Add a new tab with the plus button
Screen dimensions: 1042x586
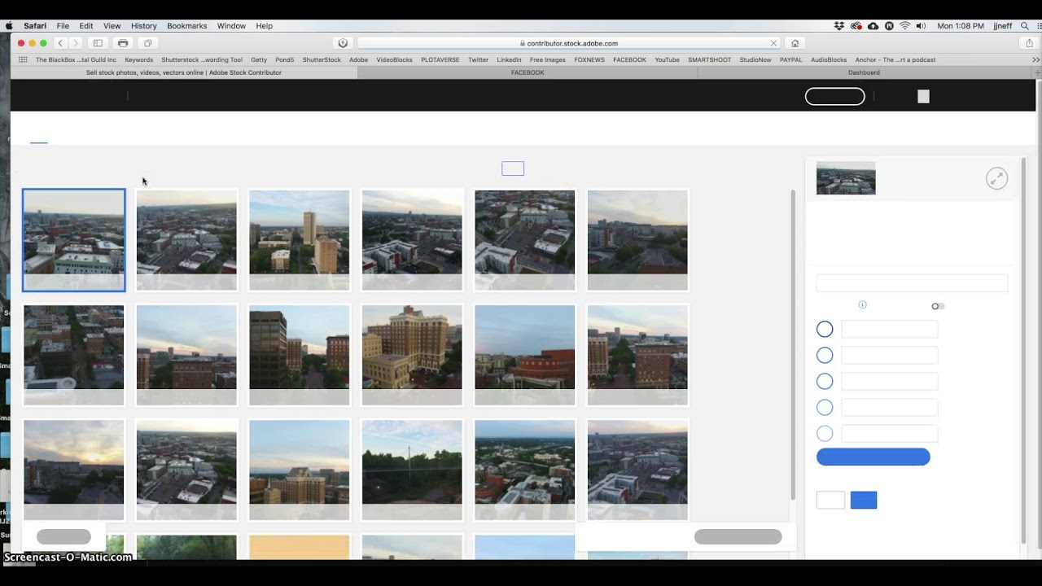1036,72
